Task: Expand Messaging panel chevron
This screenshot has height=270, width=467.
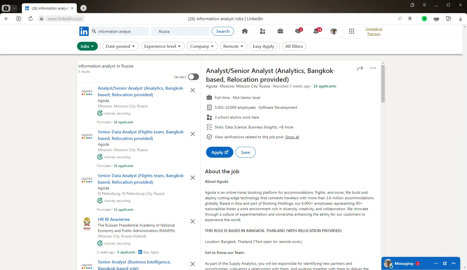Action: point(454,263)
